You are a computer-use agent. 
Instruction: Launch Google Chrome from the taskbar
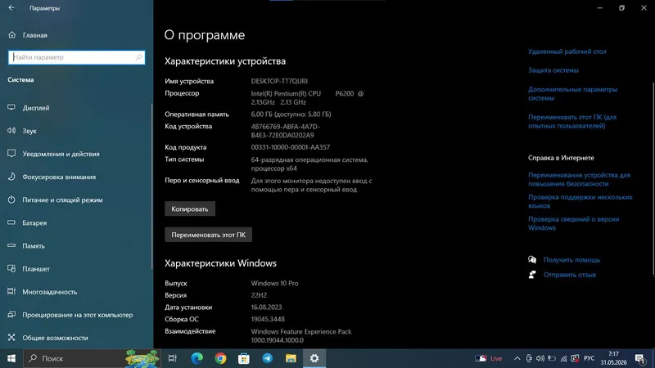coord(220,358)
